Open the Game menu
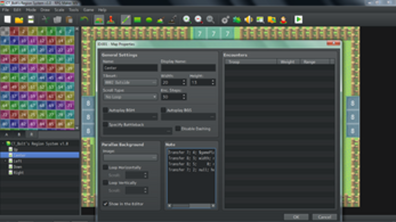Image resolution: width=396 pixels, height=222 pixels. [89, 10]
